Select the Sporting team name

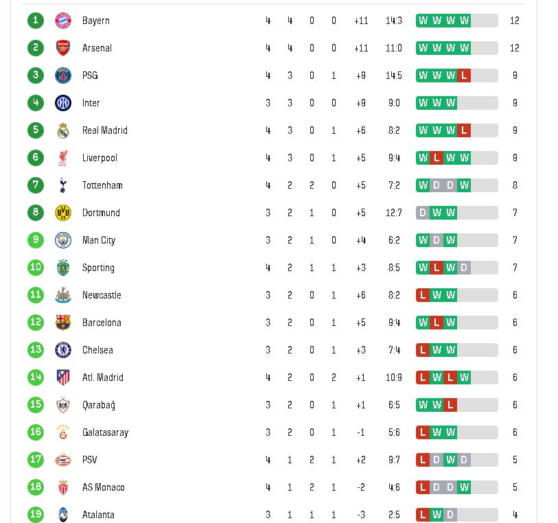click(x=98, y=268)
